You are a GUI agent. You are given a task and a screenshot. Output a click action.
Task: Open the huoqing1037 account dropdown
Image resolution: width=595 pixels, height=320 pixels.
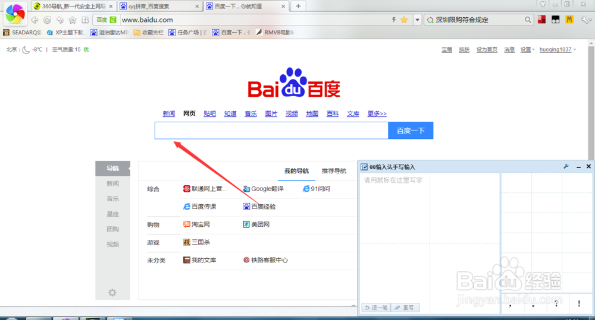coord(558,50)
